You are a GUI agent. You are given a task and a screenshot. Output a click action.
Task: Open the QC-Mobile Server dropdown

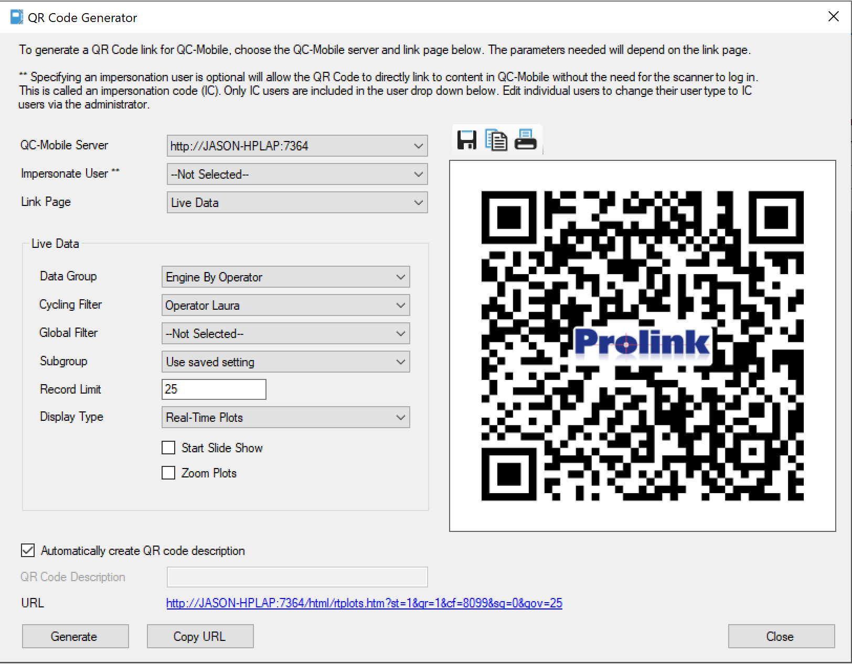(x=297, y=146)
